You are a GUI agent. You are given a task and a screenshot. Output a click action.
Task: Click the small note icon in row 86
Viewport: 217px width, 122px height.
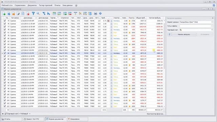(x=112, y=53)
